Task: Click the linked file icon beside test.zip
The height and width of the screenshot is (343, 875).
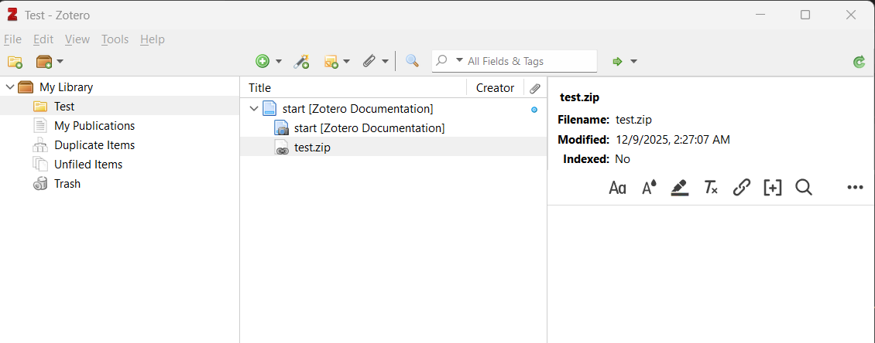Action: tap(283, 148)
